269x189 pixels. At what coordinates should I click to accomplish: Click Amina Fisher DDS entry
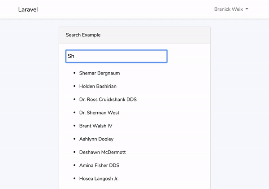click(99, 166)
